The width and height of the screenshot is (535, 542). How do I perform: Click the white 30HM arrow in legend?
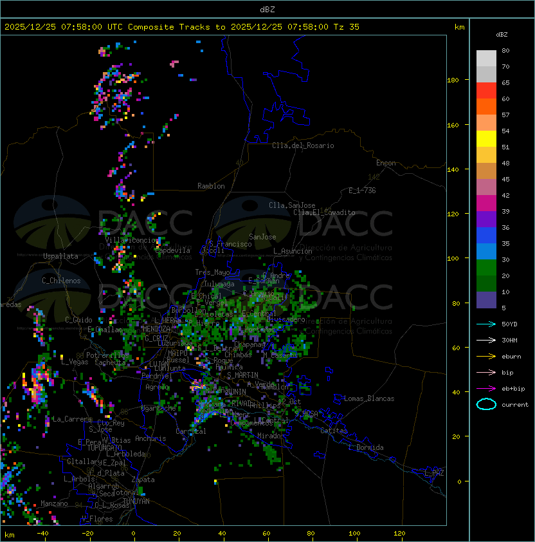pyautogui.click(x=486, y=340)
